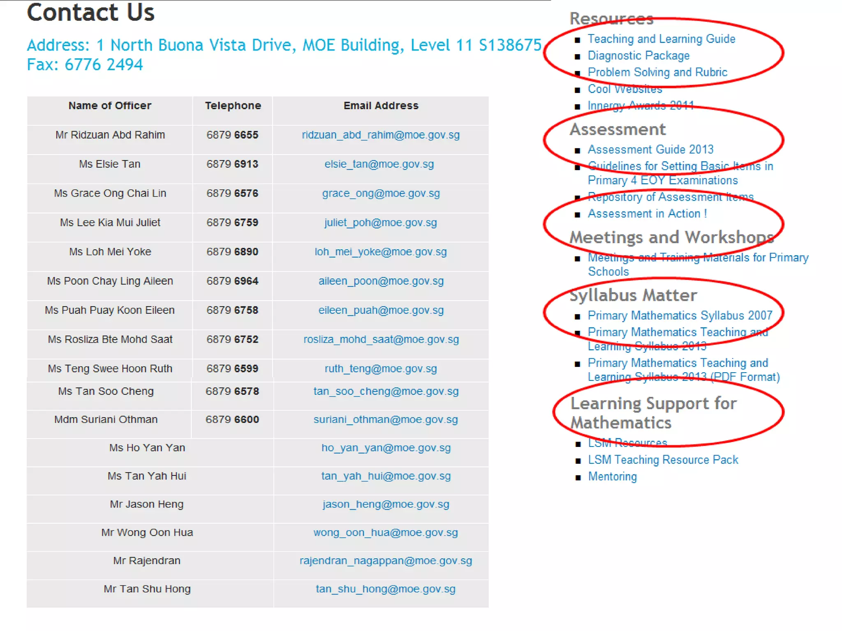Image resolution: width=842 pixels, height=631 pixels.
Task: Open the Teaching and Learning Guide link
Action: [661, 39]
